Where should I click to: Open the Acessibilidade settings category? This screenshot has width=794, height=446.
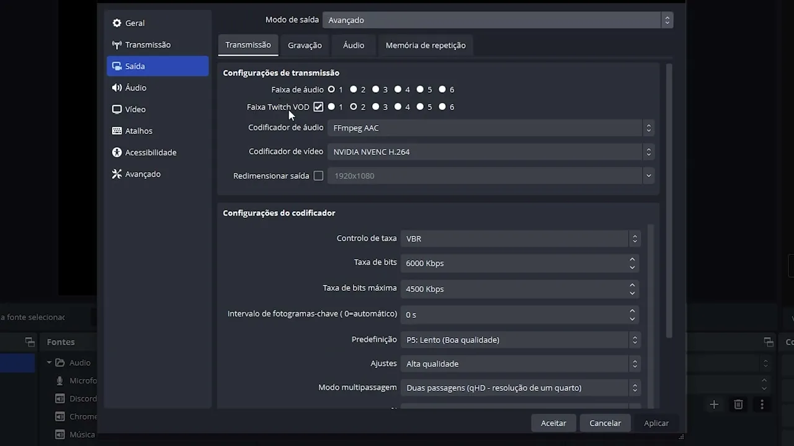(158, 152)
